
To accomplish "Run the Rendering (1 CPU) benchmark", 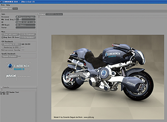I will click(x=11, y=44).
